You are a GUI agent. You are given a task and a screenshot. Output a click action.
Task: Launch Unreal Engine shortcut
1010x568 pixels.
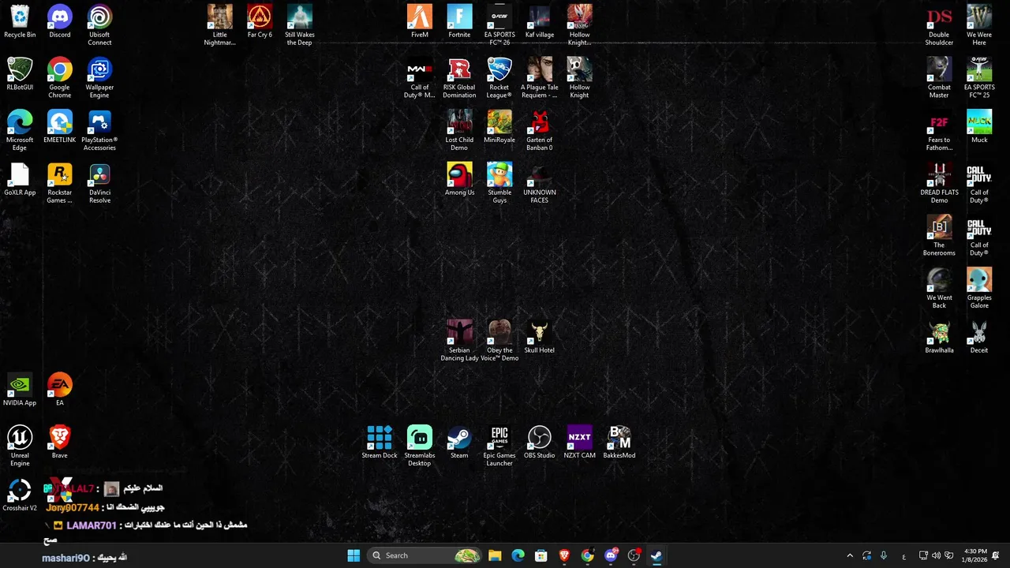pyautogui.click(x=20, y=446)
